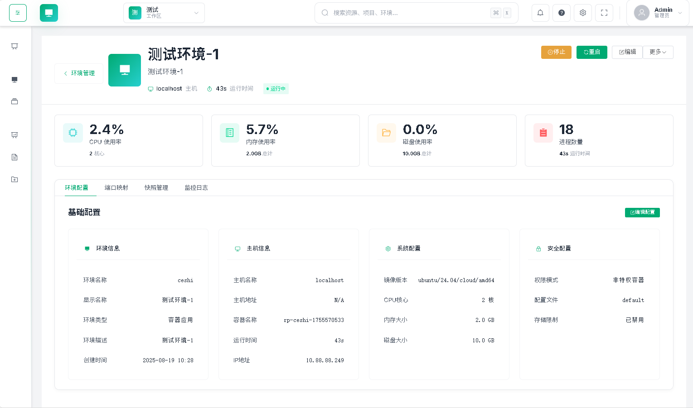Click the orange 停止 button
Screen dimensions: 693x408
point(556,52)
